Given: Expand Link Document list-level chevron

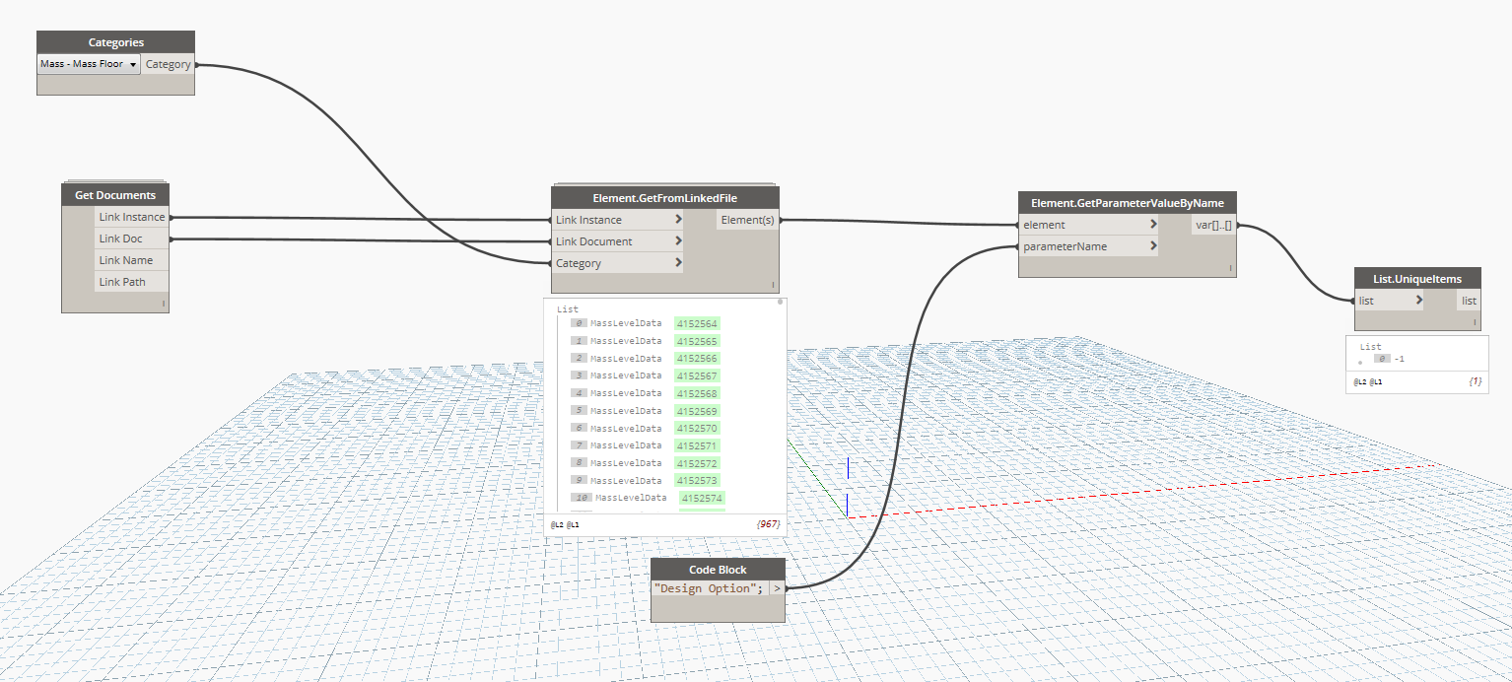Looking at the screenshot, I should [678, 241].
